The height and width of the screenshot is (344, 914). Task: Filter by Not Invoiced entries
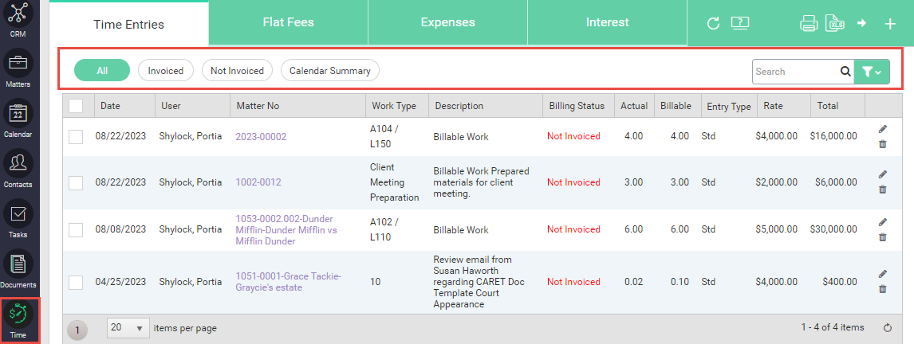[x=237, y=70]
